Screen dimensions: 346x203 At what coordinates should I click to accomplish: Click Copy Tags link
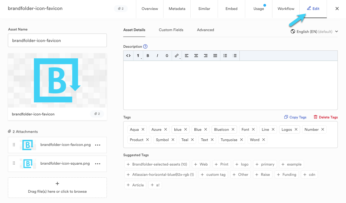[295, 117]
